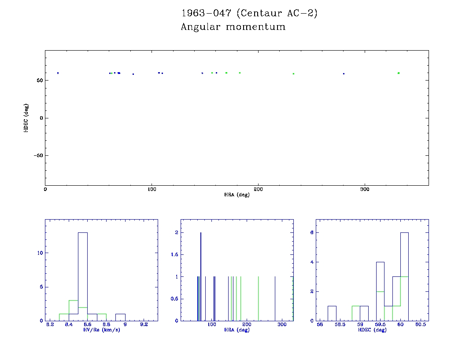
Task: Click the '1.5' tick label on the HRA histogram
Action: tap(174, 255)
